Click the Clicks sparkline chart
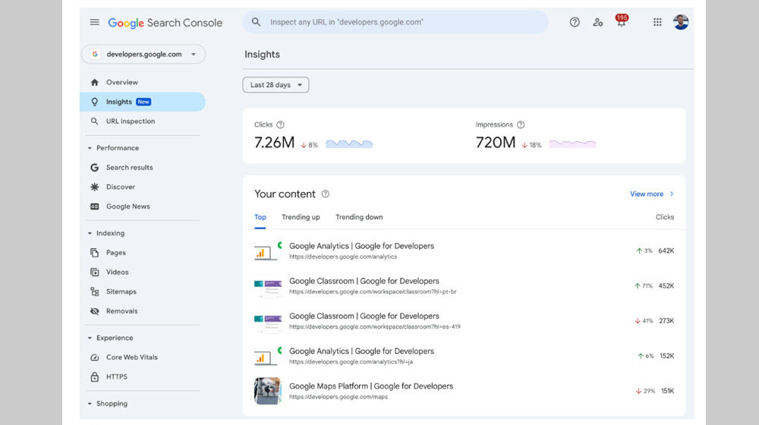This screenshot has width=759, height=425. click(349, 143)
